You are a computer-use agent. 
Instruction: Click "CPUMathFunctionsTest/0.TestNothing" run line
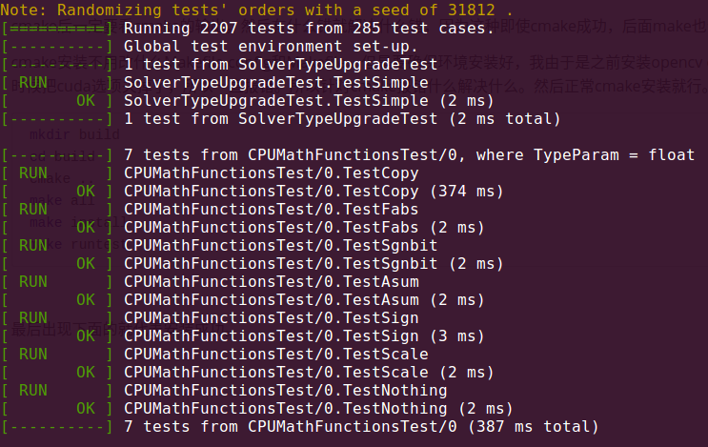coord(286,390)
